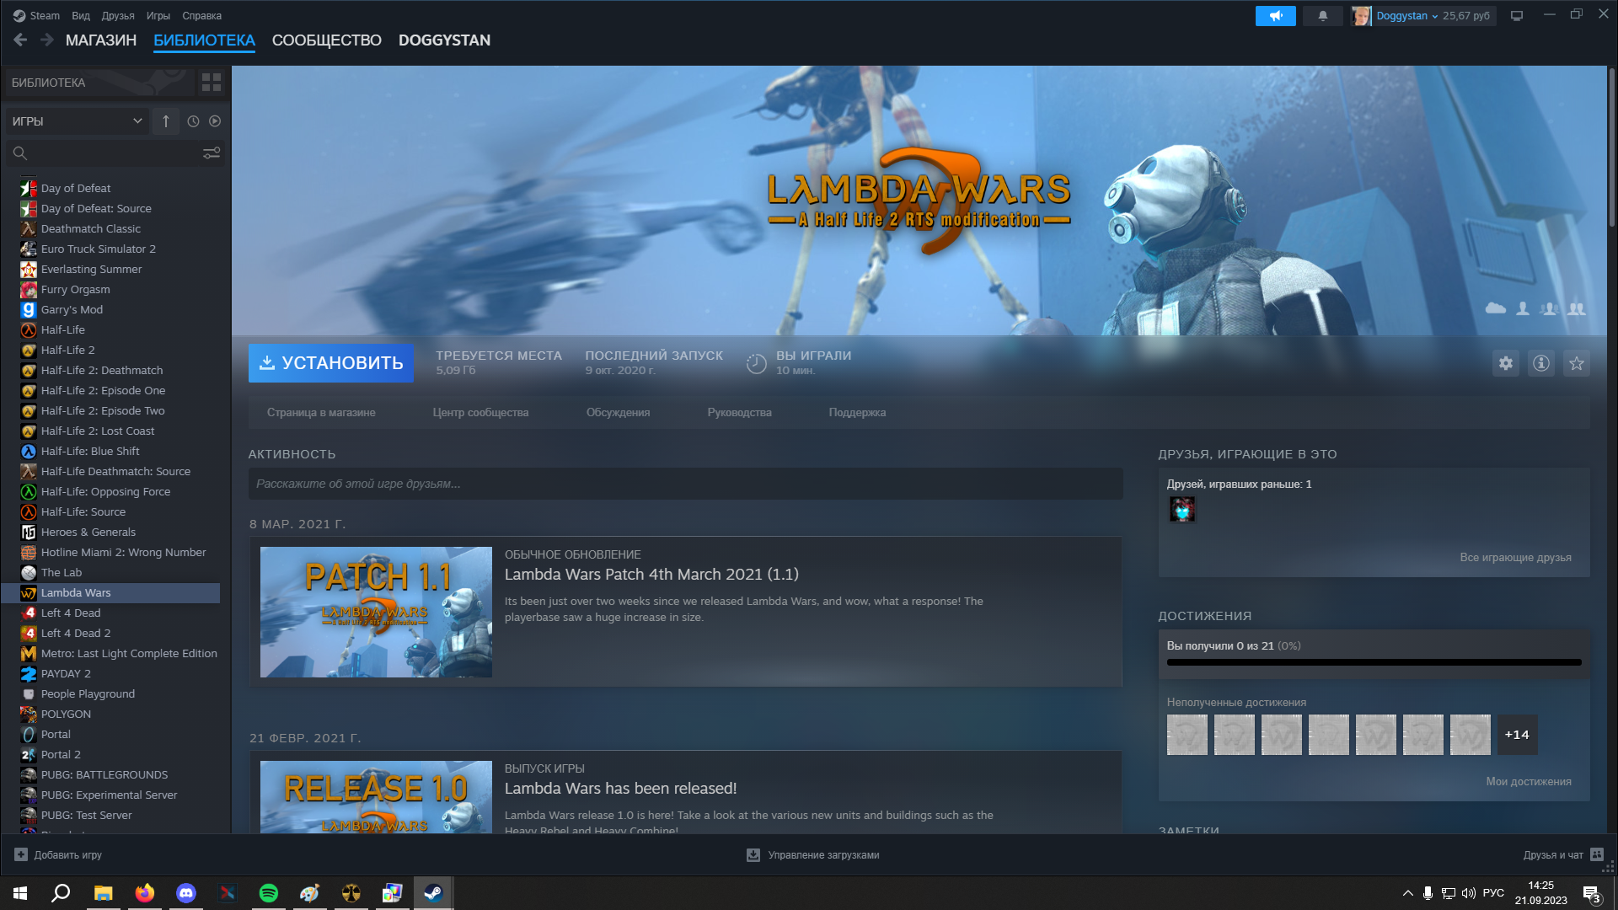Open the DOGGYSTAN profile tab
This screenshot has height=910, width=1618.
[444, 40]
